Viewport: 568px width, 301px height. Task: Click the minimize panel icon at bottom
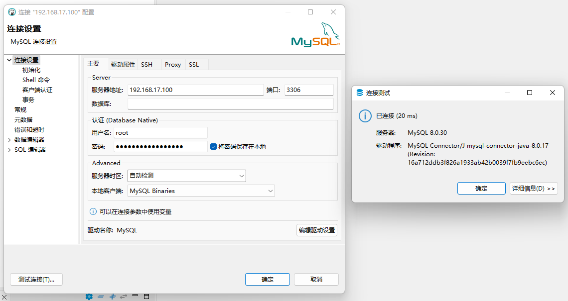[x=135, y=295]
